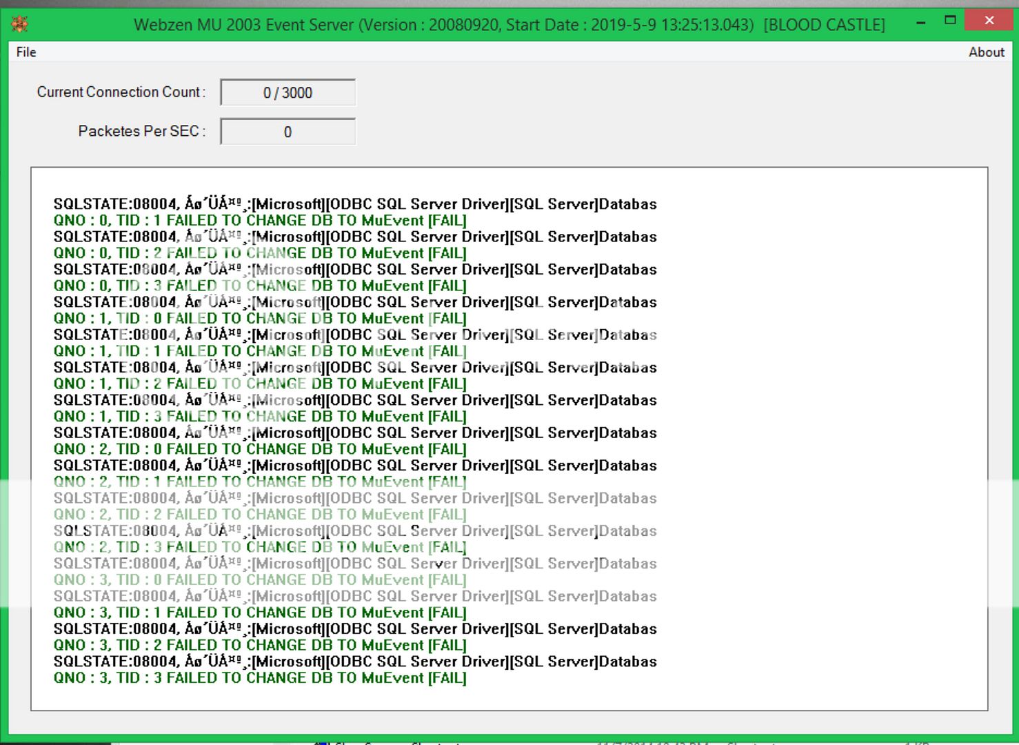Close the Event Server window
This screenshot has height=745, width=1019.
tap(989, 21)
